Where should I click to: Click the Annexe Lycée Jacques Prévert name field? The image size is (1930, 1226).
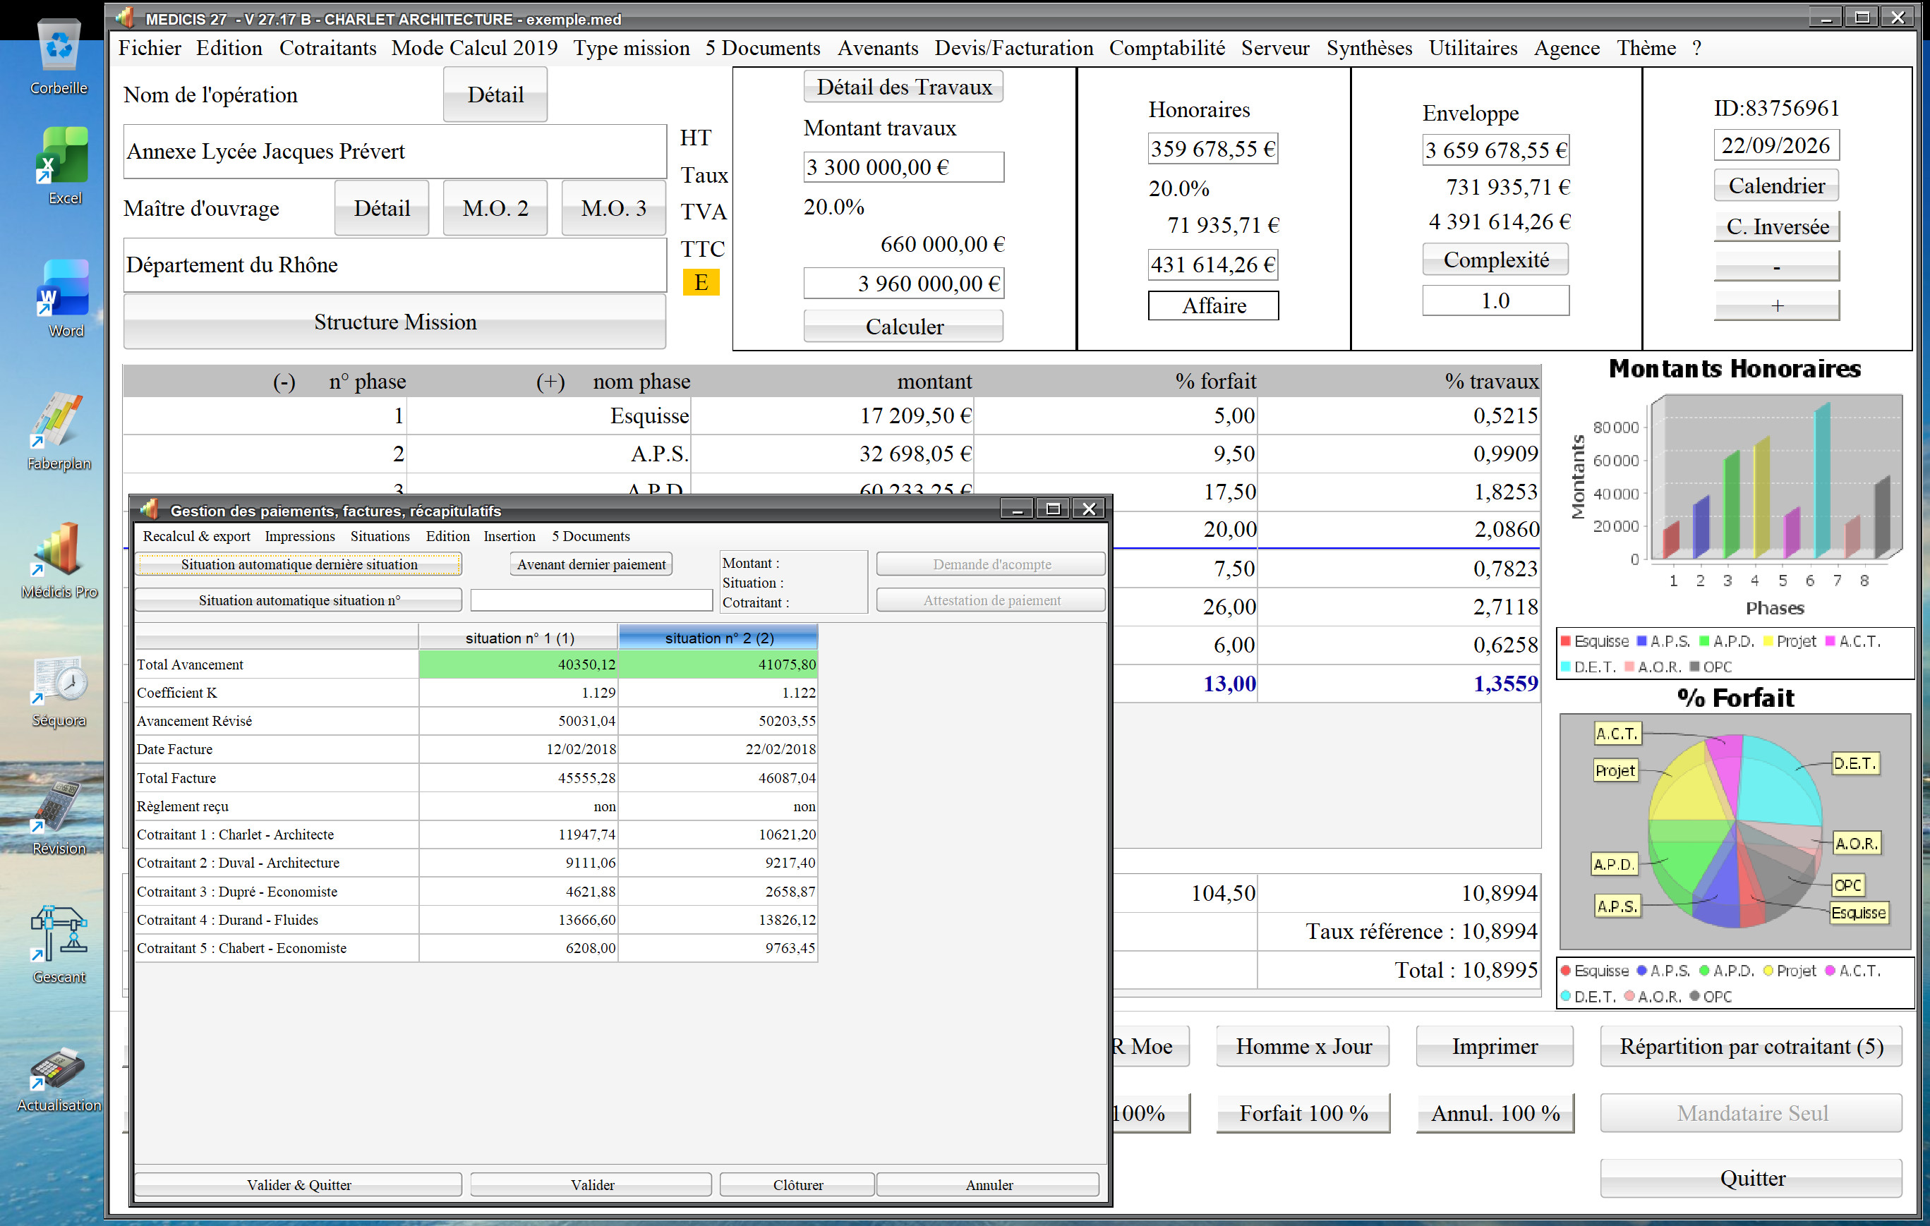[x=394, y=152]
